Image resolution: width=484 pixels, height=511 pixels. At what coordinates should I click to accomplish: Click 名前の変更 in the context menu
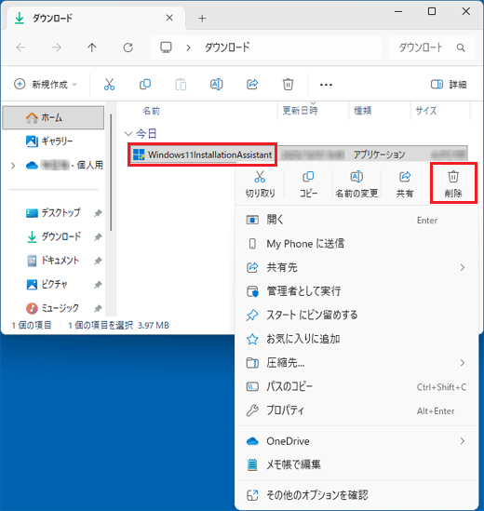(356, 184)
